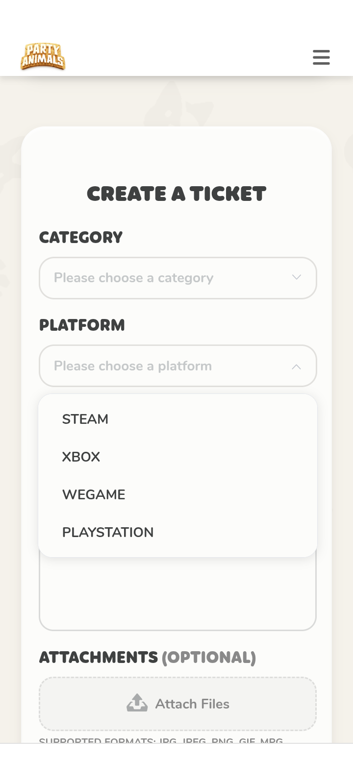The width and height of the screenshot is (353, 784).
Task: Open the hamburger navigation menu
Action: 321,57
